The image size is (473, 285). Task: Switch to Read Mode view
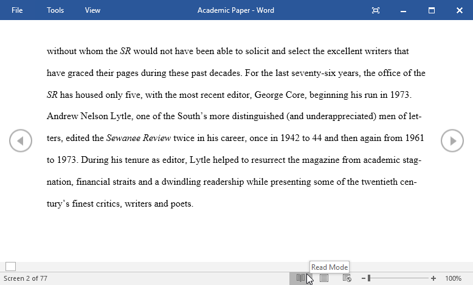click(x=300, y=278)
